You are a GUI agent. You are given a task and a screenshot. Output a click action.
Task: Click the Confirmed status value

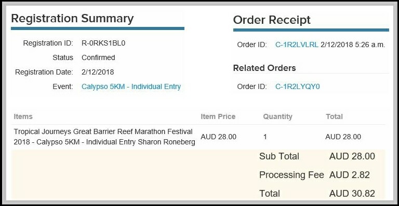tap(98, 57)
